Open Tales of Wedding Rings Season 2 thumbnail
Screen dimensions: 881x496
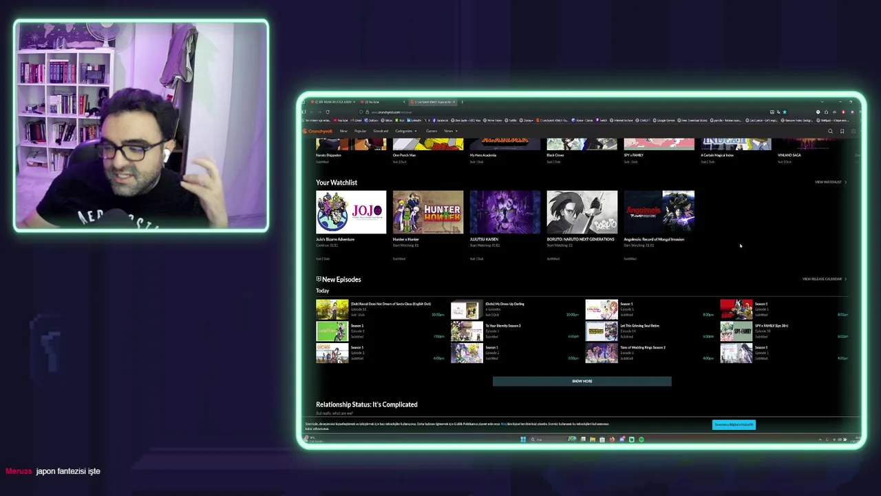[602, 353]
